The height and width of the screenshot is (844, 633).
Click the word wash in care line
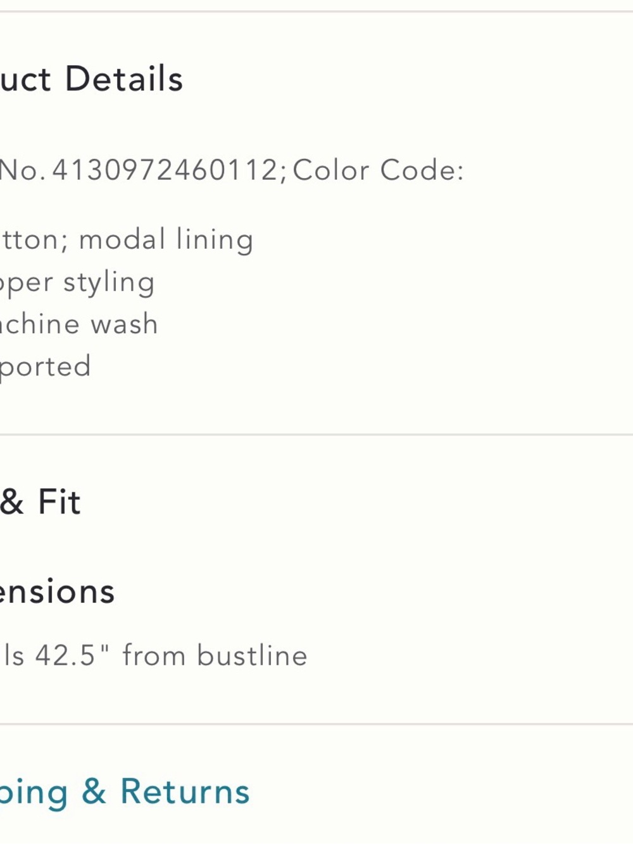coord(124,324)
